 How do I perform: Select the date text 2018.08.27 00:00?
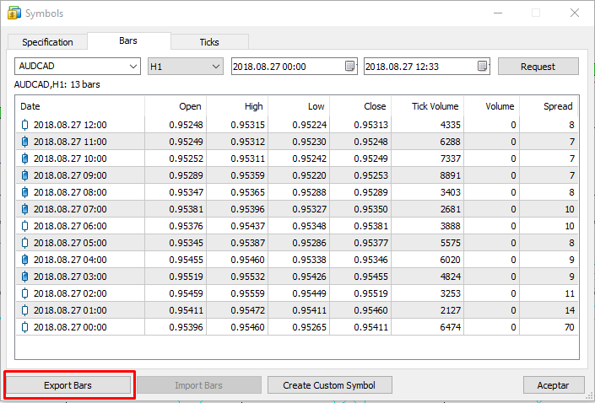click(x=70, y=327)
